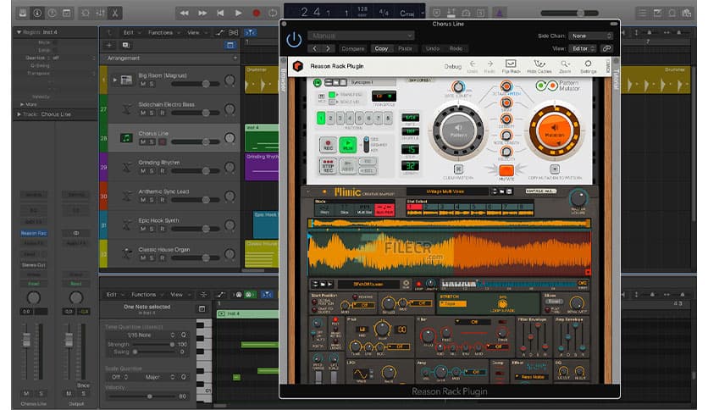Click the add track plus button
Viewport: 708px width, 410px height.
click(109, 45)
